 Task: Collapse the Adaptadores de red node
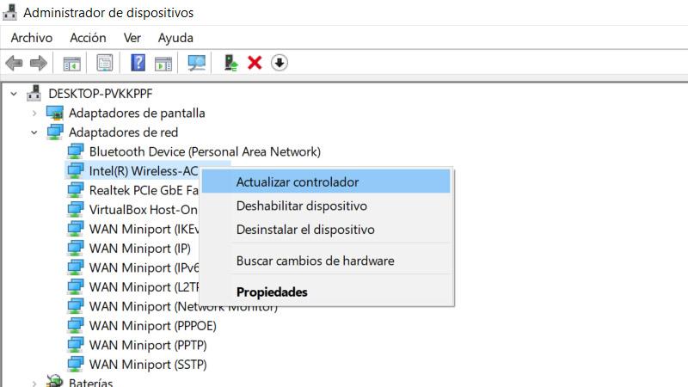click(34, 132)
